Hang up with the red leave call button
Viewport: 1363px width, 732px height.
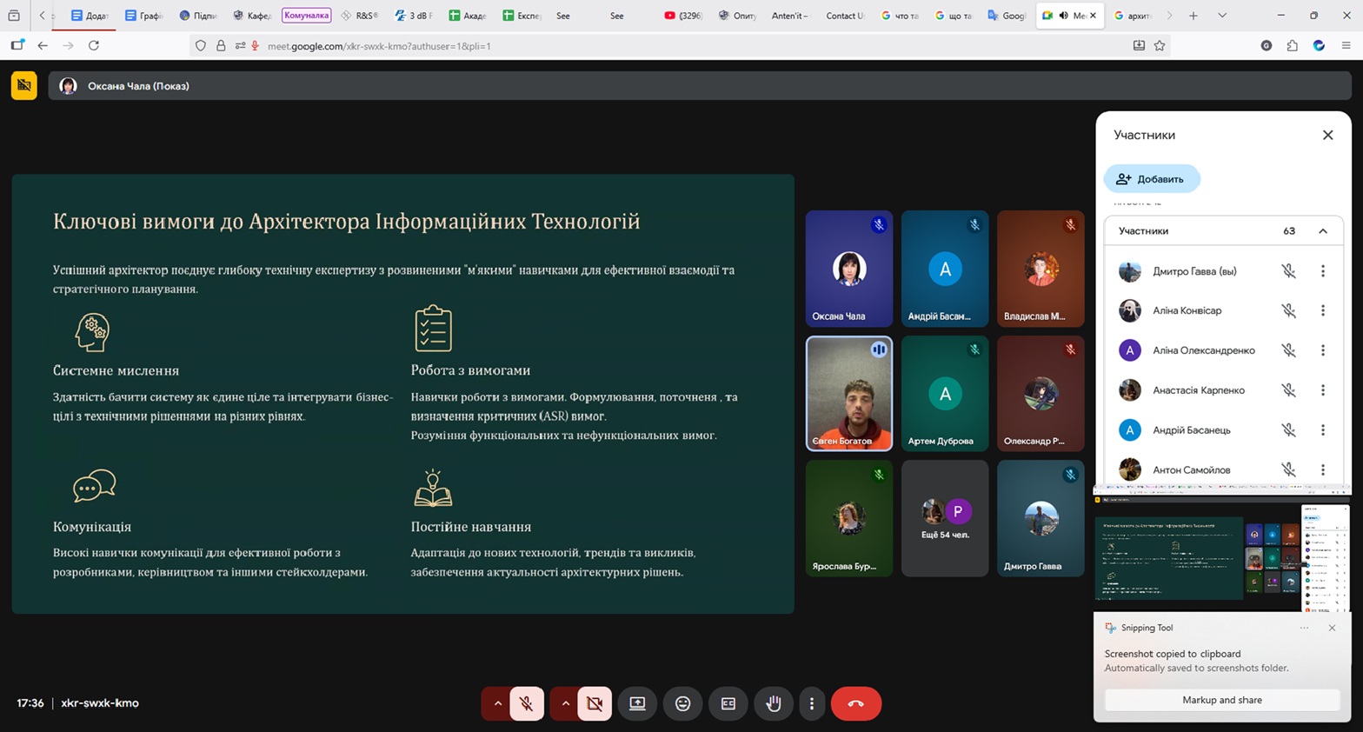click(855, 703)
